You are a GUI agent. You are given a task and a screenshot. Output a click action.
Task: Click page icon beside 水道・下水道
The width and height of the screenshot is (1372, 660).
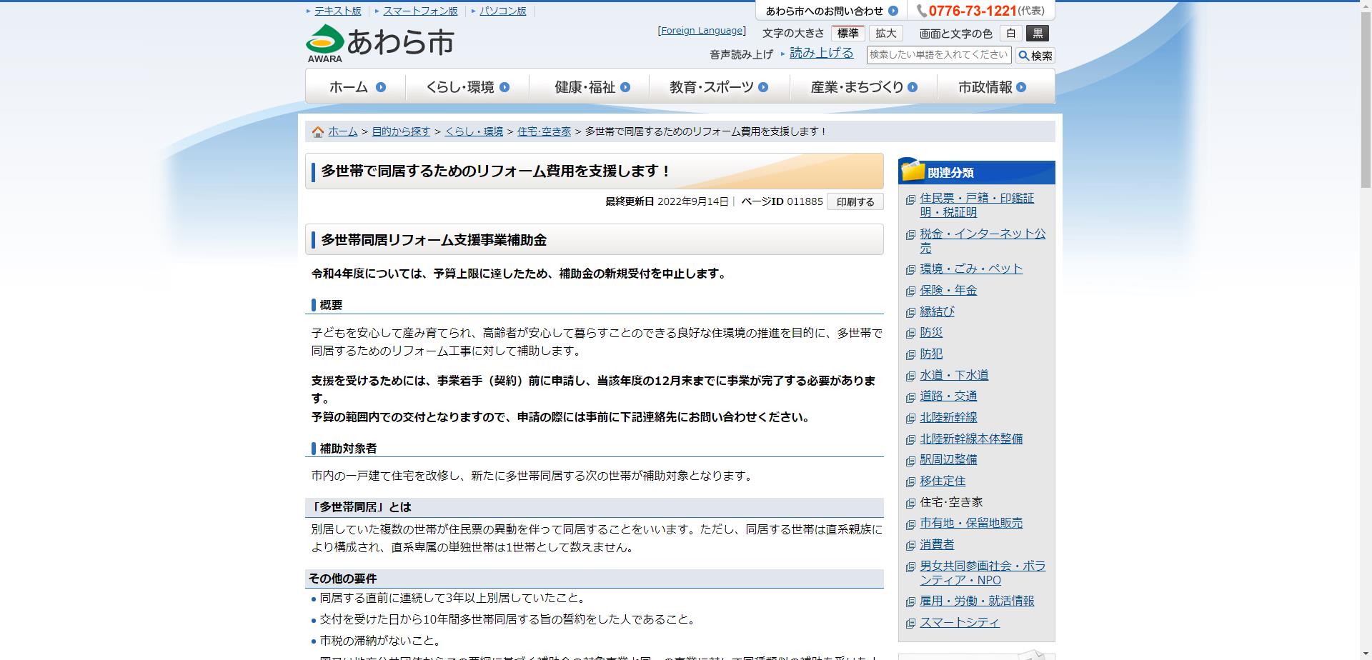click(x=910, y=376)
